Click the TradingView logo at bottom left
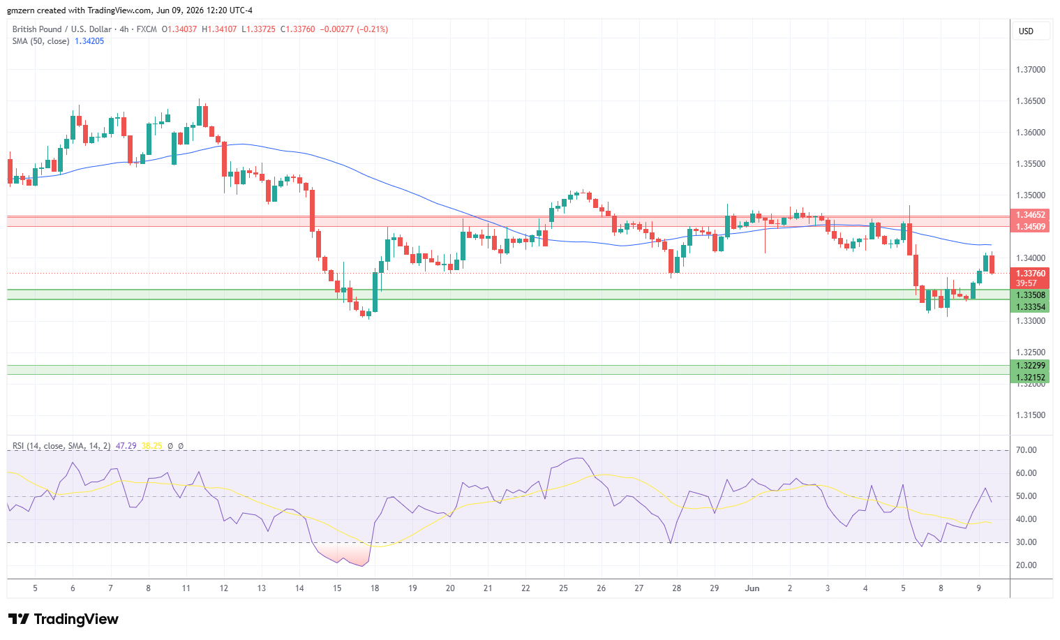1060x640 pixels. click(x=63, y=619)
